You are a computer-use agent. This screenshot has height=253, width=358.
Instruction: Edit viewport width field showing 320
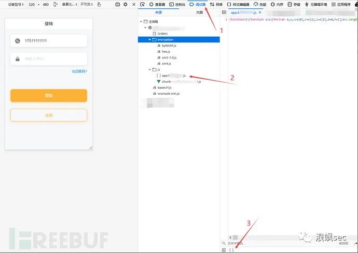[x=32, y=4]
